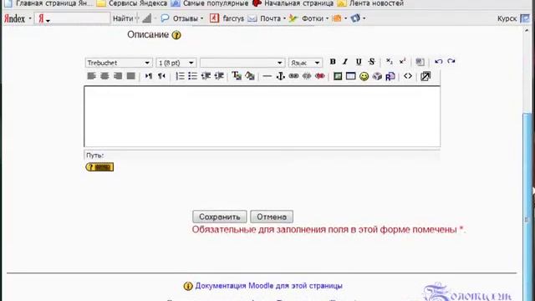Redo the last editor action
The width and height of the screenshot is (535, 301).
pyautogui.click(x=451, y=61)
